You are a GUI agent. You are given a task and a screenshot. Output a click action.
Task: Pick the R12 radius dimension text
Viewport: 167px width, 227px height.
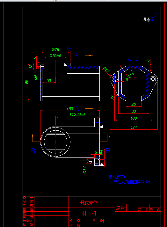click(106, 70)
